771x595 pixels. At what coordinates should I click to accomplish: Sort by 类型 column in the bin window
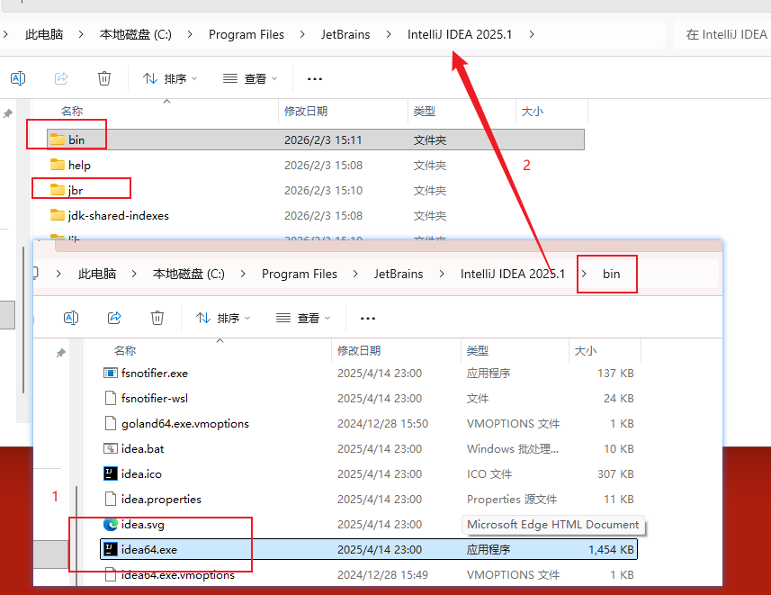[x=478, y=350]
